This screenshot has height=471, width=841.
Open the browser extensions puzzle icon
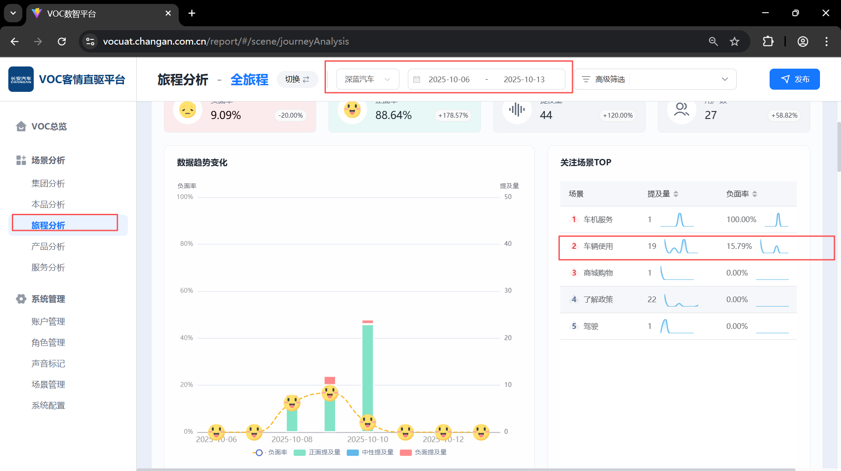768,42
